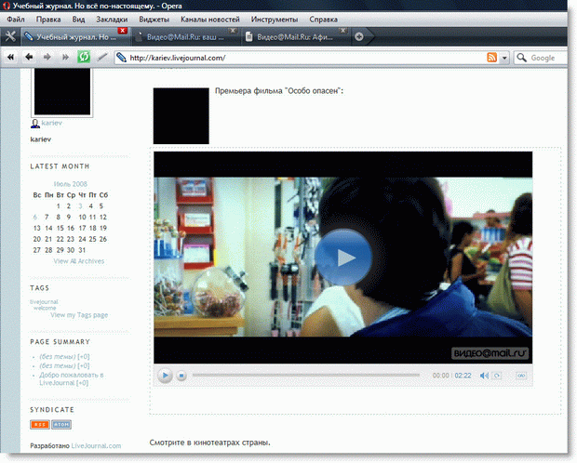577x463 pixels.
Task: Open the Каналы новостей menu
Action: 210,20
